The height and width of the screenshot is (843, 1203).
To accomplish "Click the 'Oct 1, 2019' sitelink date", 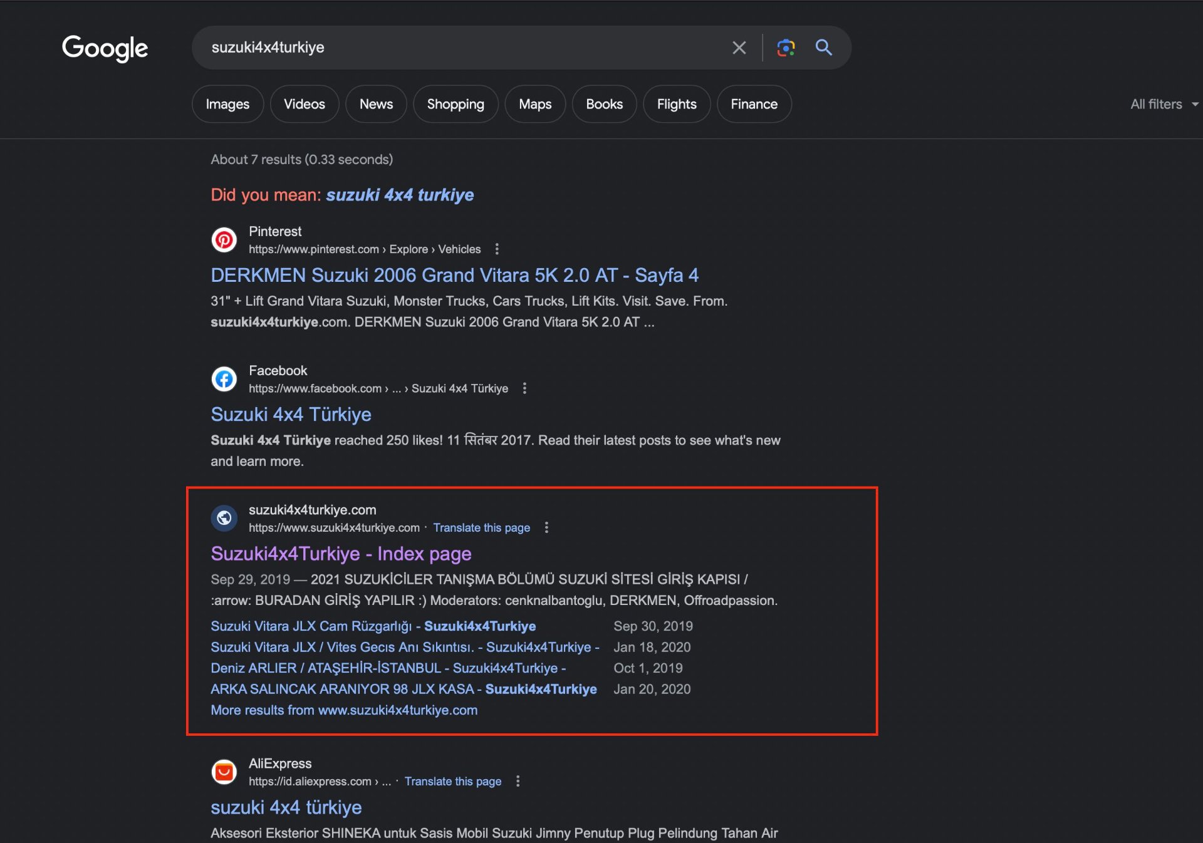I will click(x=648, y=668).
